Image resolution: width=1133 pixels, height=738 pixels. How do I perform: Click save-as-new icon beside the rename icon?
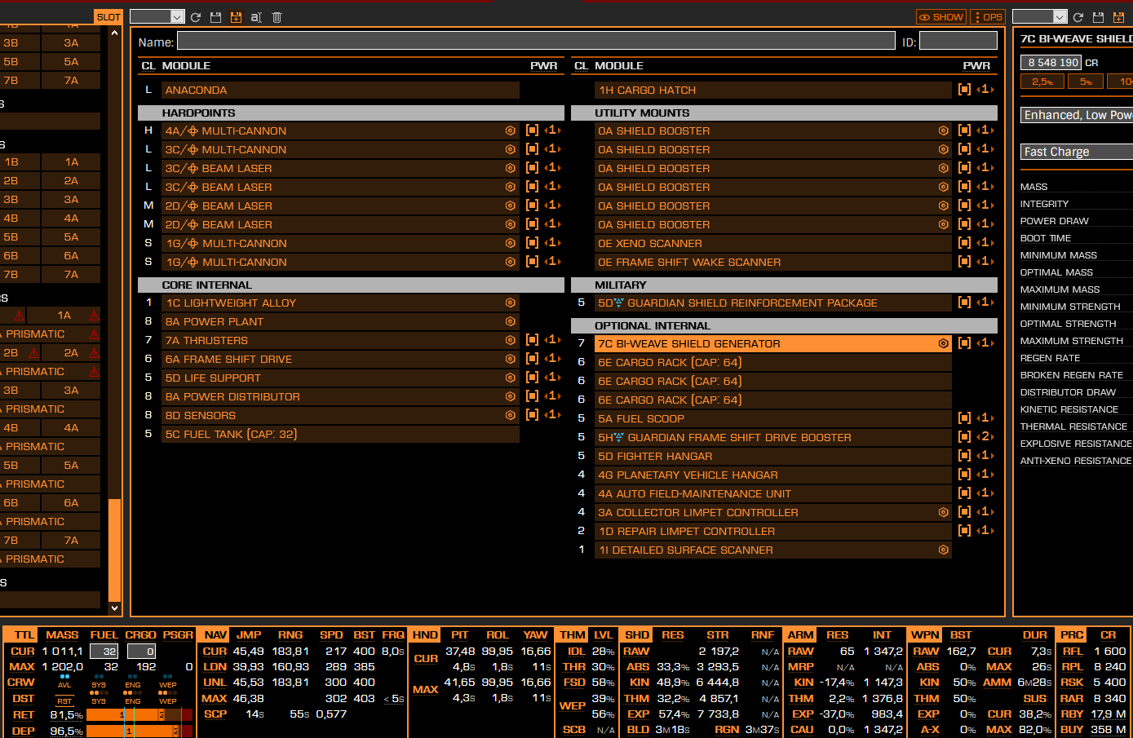(236, 17)
